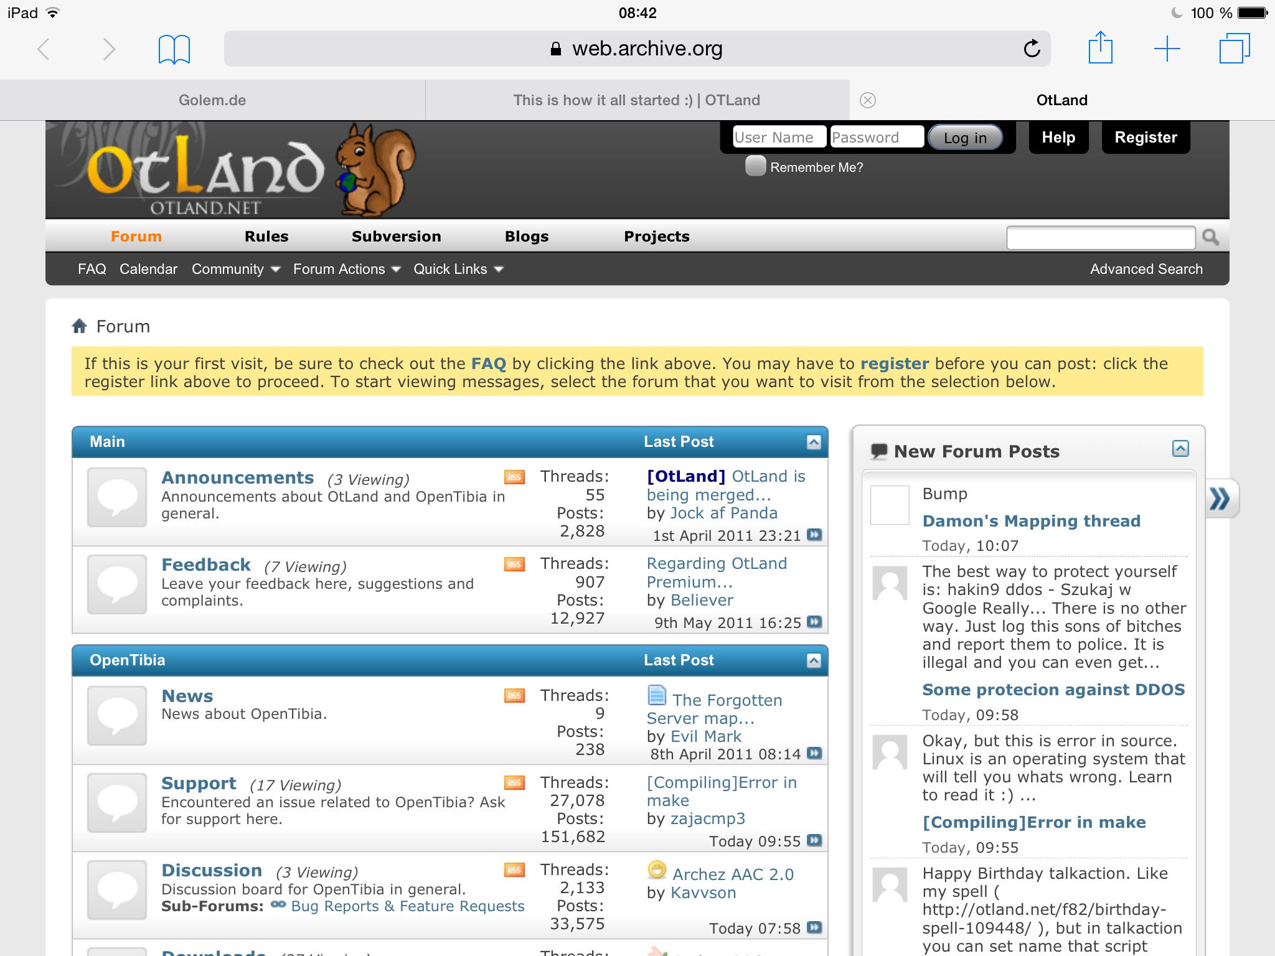Open sidebar '[Compiling]Error in make' thread link
Screen dimensions: 1275x956
coord(1033,822)
